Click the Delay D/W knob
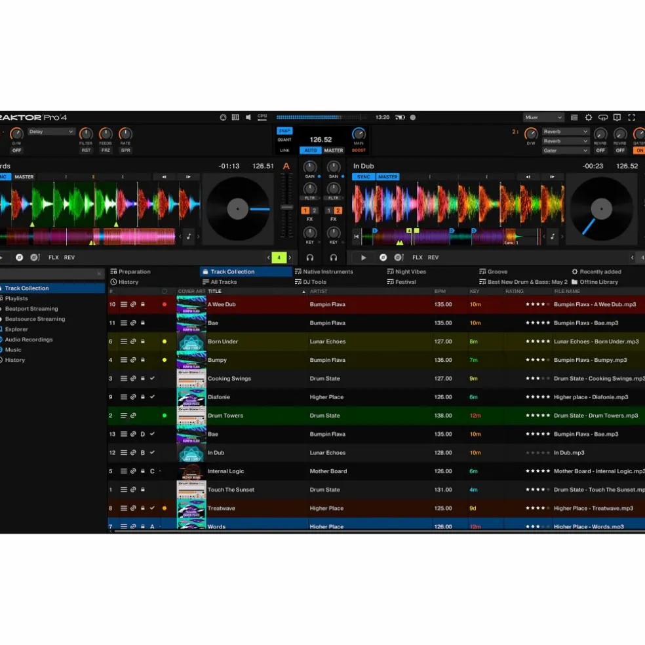This screenshot has height=645, width=645. coord(16,134)
